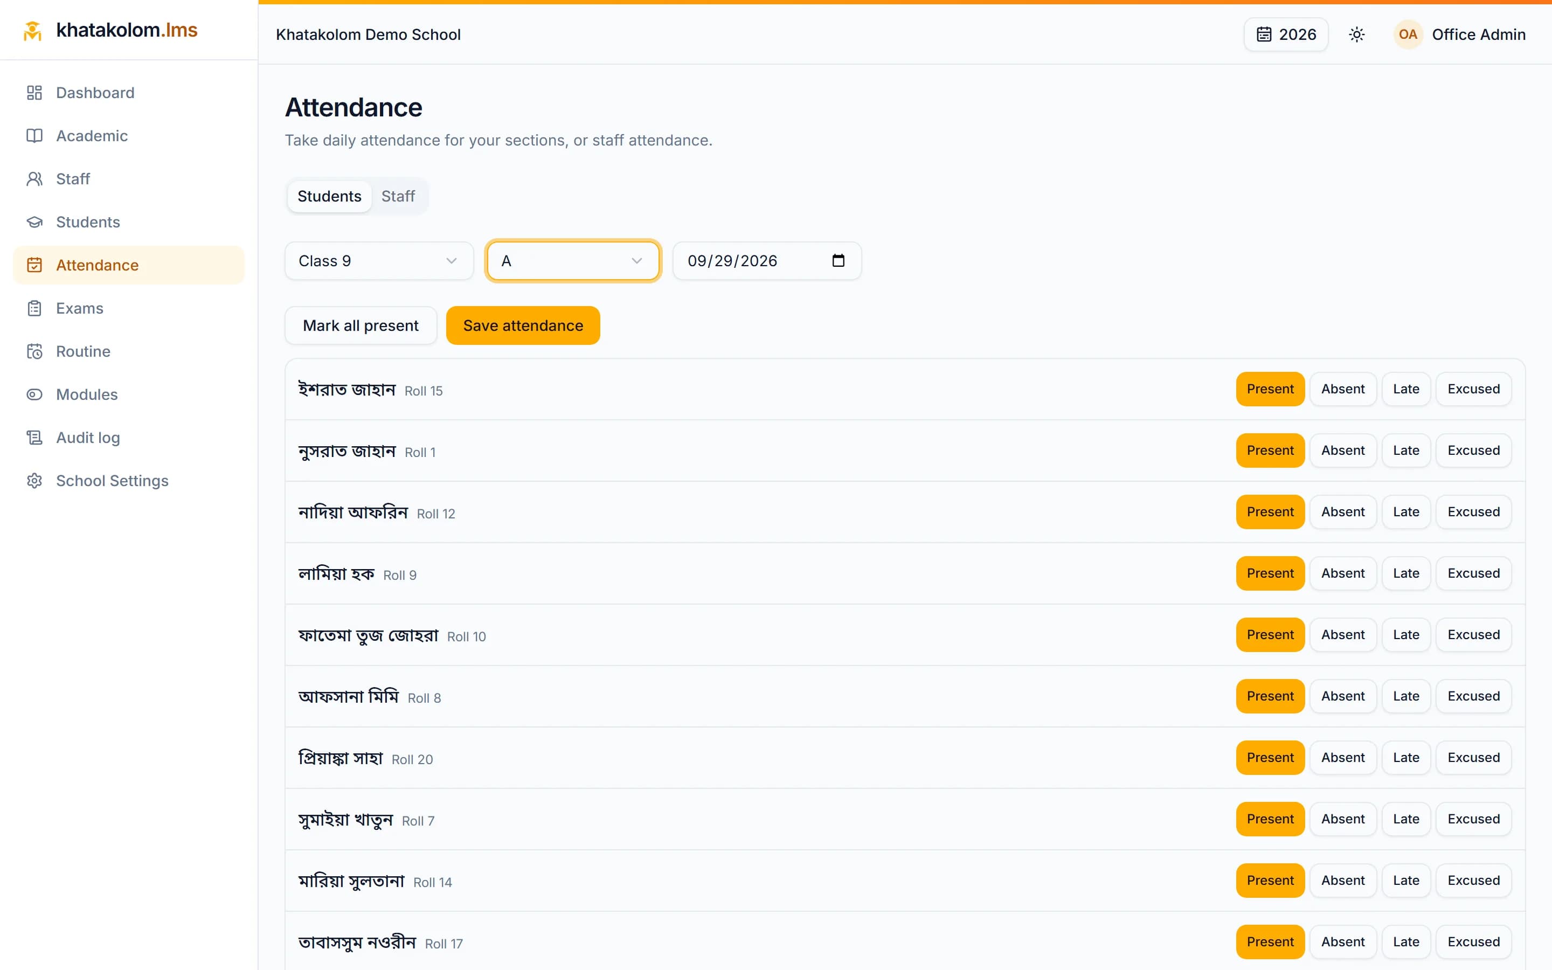This screenshot has height=970, width=1552.
Task: Open Exams in the sidebar
Action: pyautogui.click(x=128, y=309)
